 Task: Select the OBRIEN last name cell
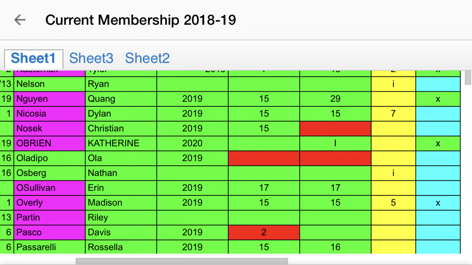pyautogui.click(x=49, y=143)
